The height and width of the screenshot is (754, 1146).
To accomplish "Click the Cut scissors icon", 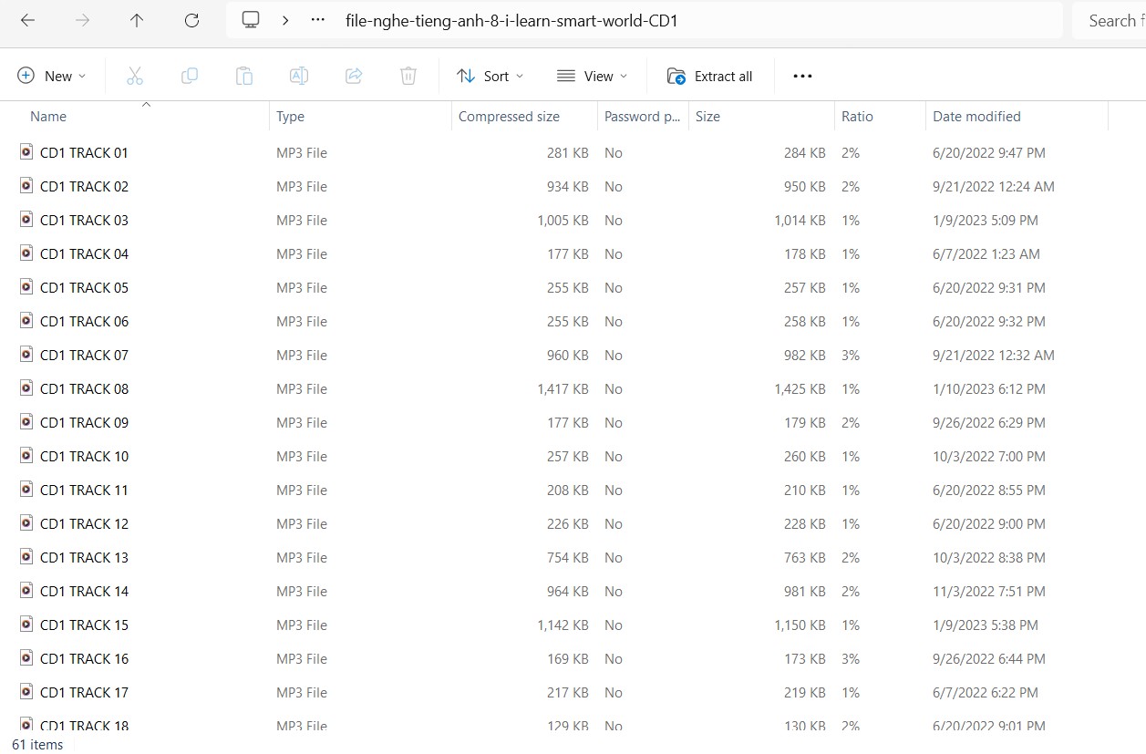I will click(x=135, y=77).
